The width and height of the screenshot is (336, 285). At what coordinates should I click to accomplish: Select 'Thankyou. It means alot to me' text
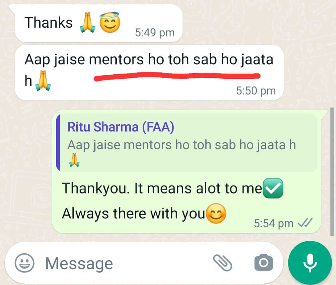(162, 188)
